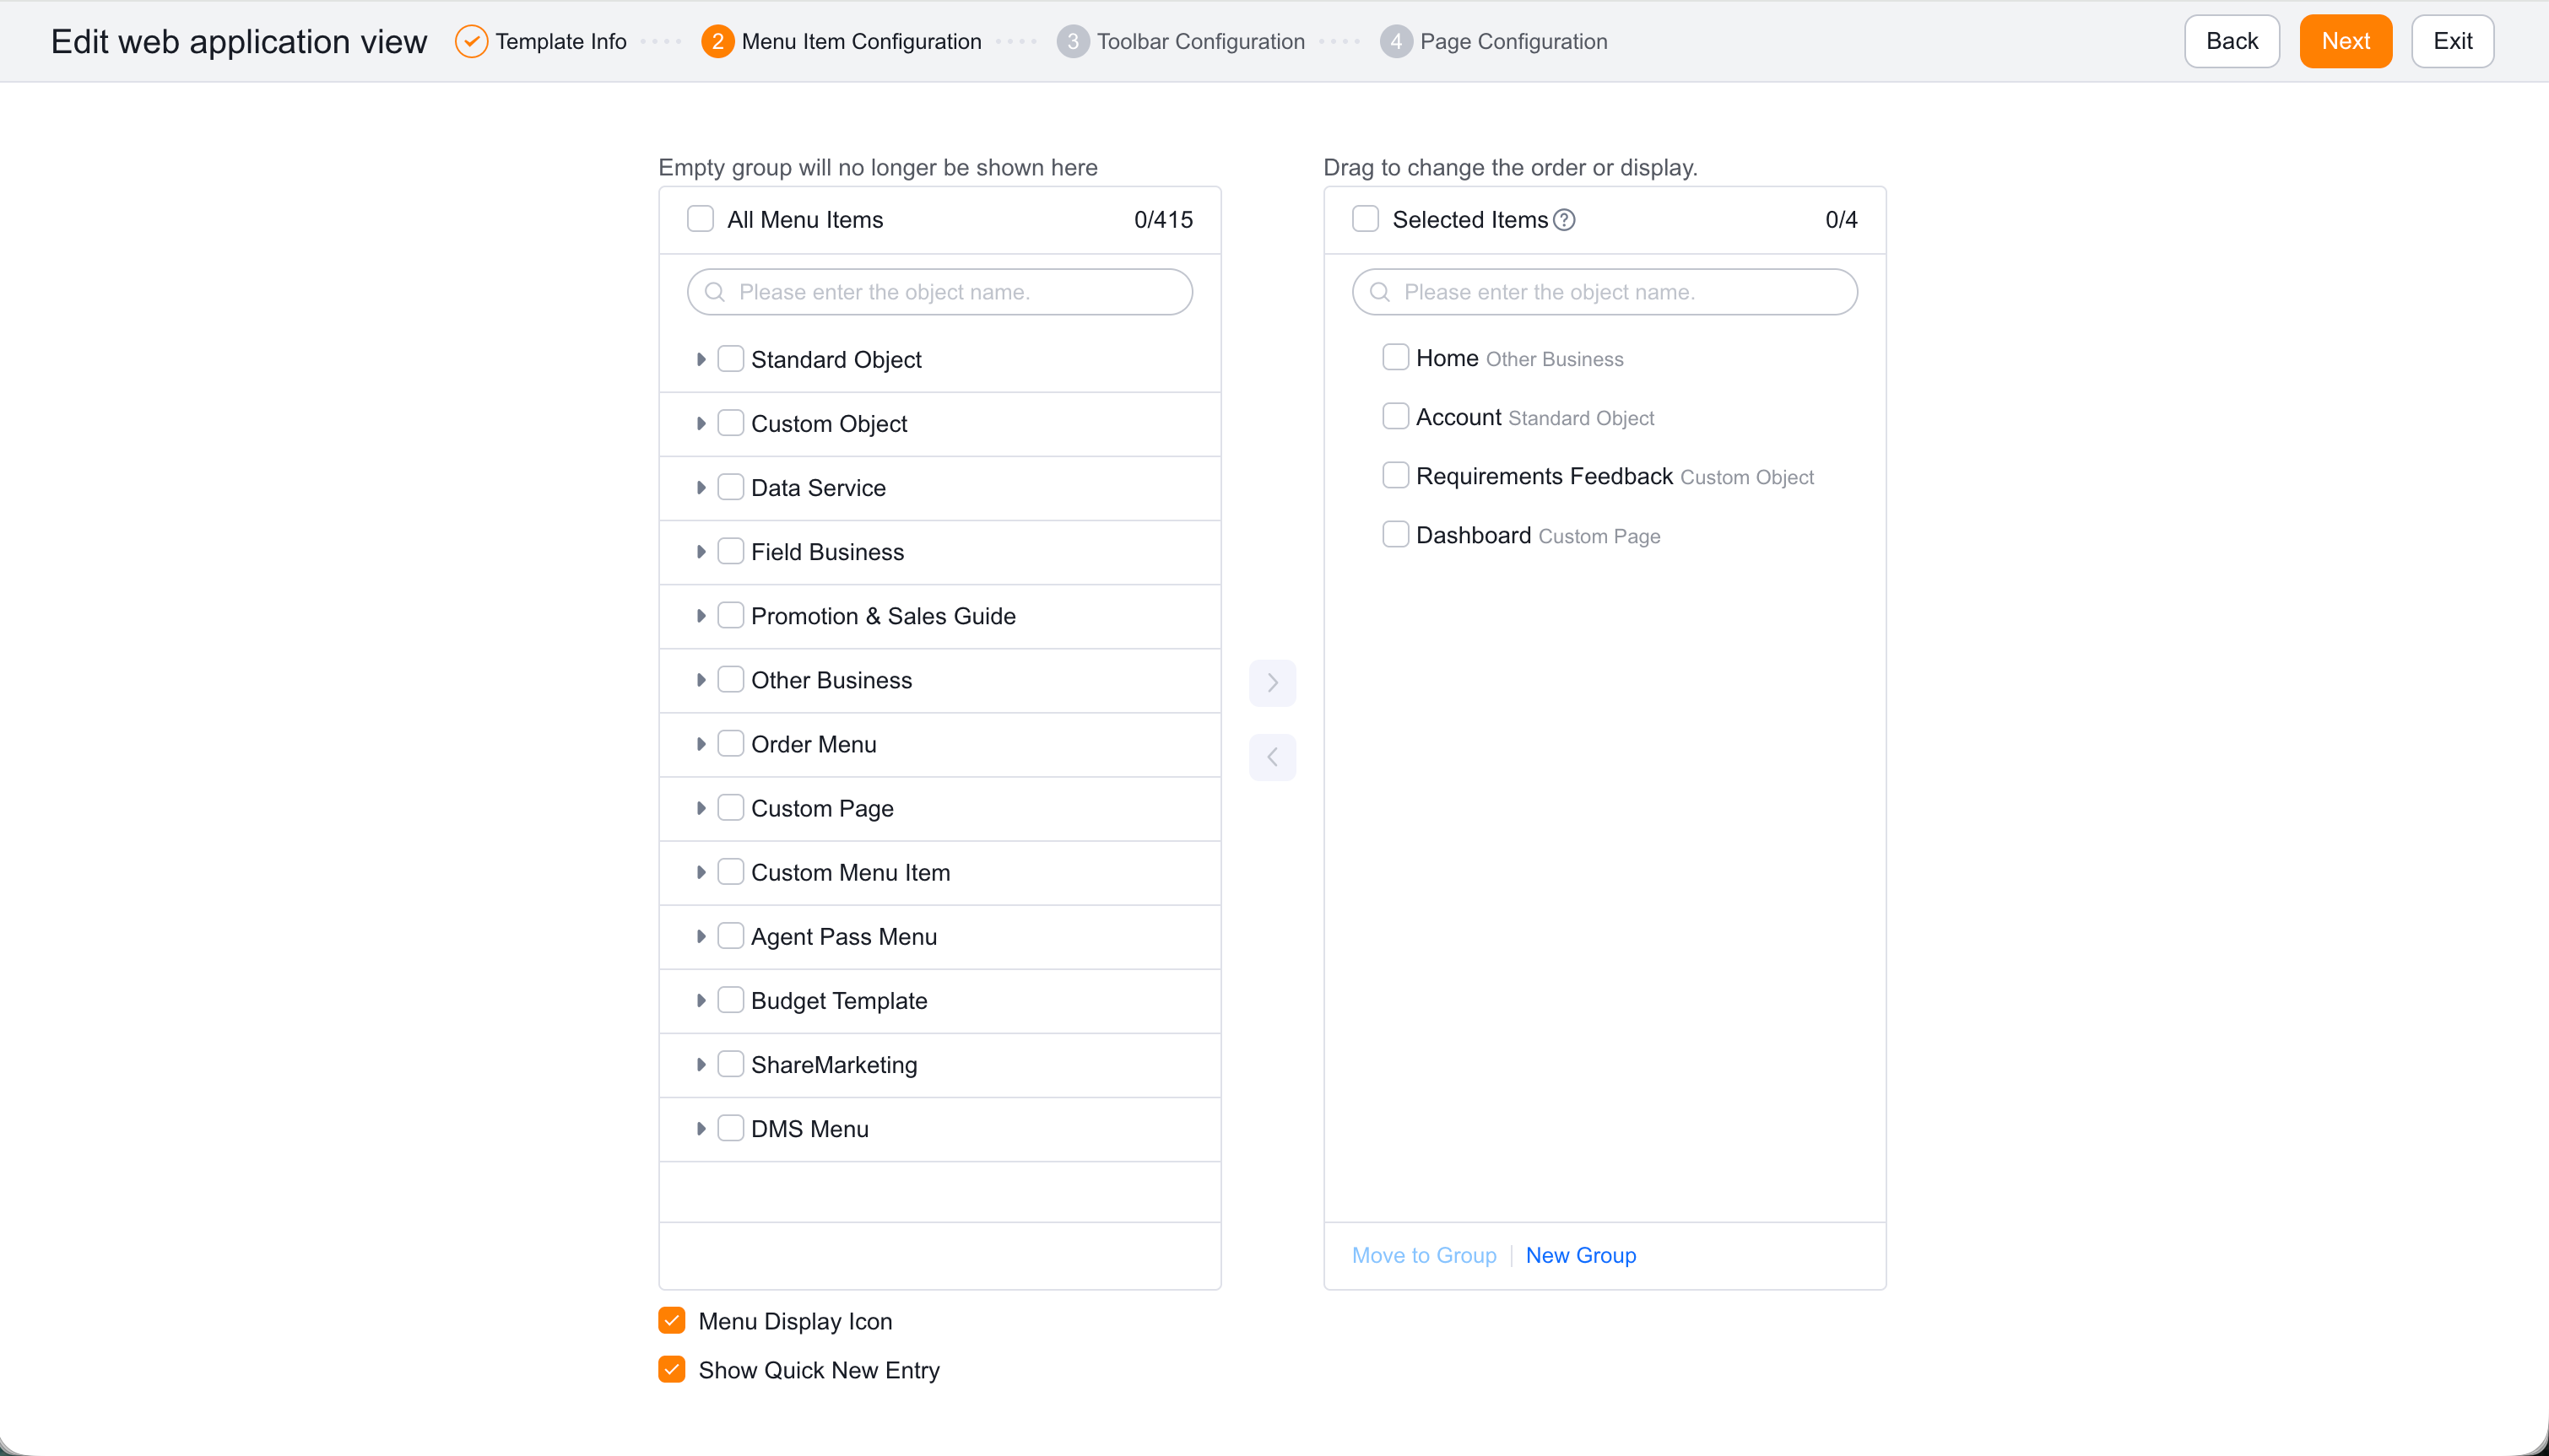This screenshot has width=2549, height=1456.
Task: Tick the Agent Pass Menu checkbox
Action: coord(731,935)
